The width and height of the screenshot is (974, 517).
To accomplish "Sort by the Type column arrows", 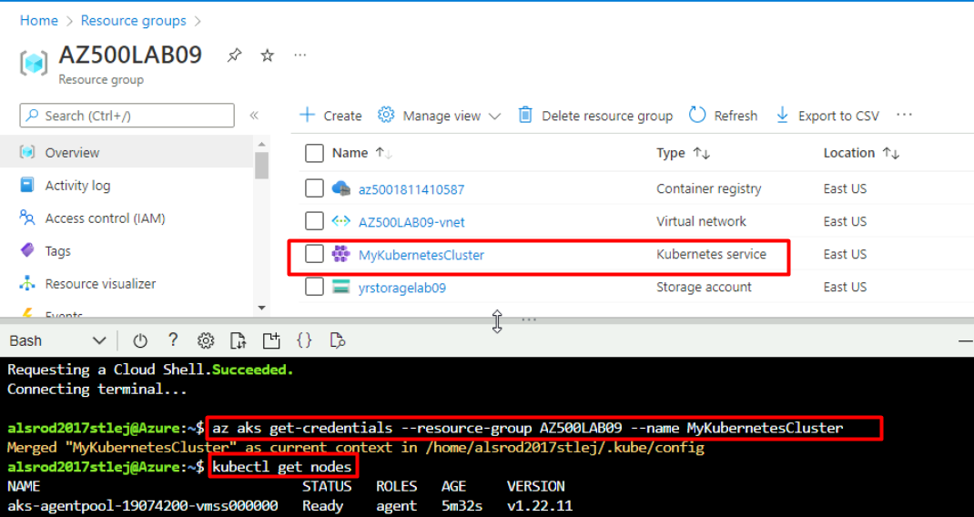I will (x=702, y=153).
